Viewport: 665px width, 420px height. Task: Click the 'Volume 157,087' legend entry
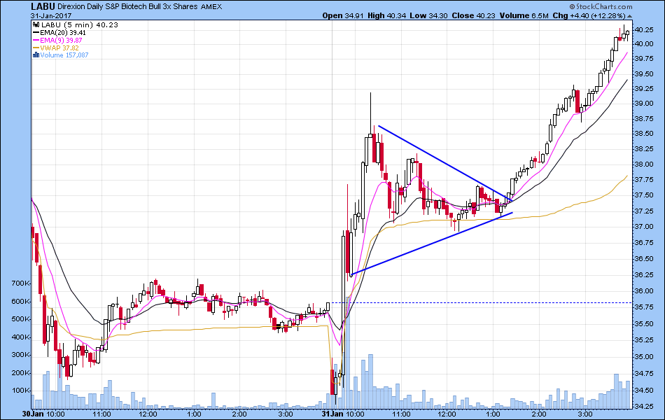coord(64,55)
